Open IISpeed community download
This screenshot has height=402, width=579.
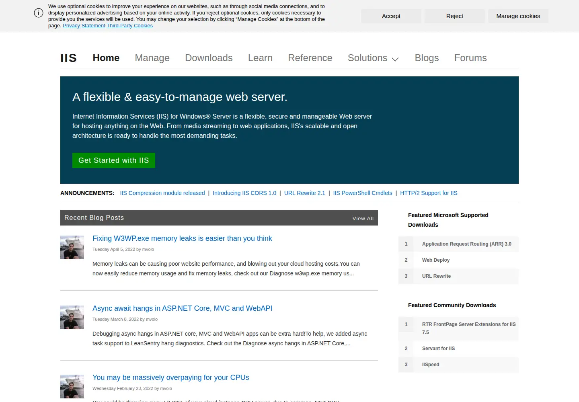tap(431, 365)
